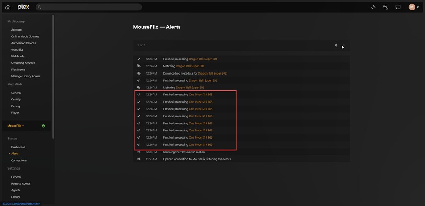
Task: Select Alerts in the sidebar
Action: pyautogui.click(x=15, y=154)
